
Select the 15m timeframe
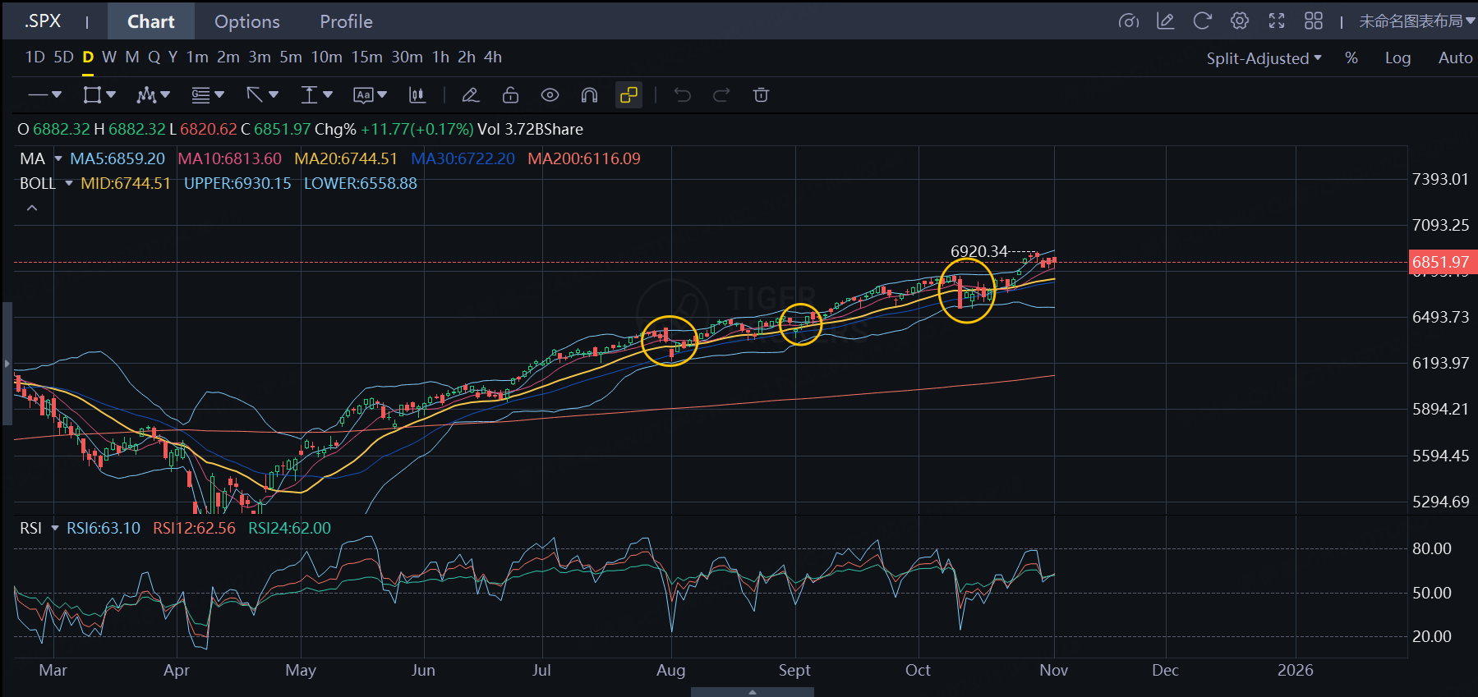[366, 57]
